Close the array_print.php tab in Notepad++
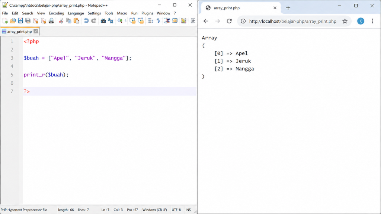The image size is (381, 214). click(36, 31)
